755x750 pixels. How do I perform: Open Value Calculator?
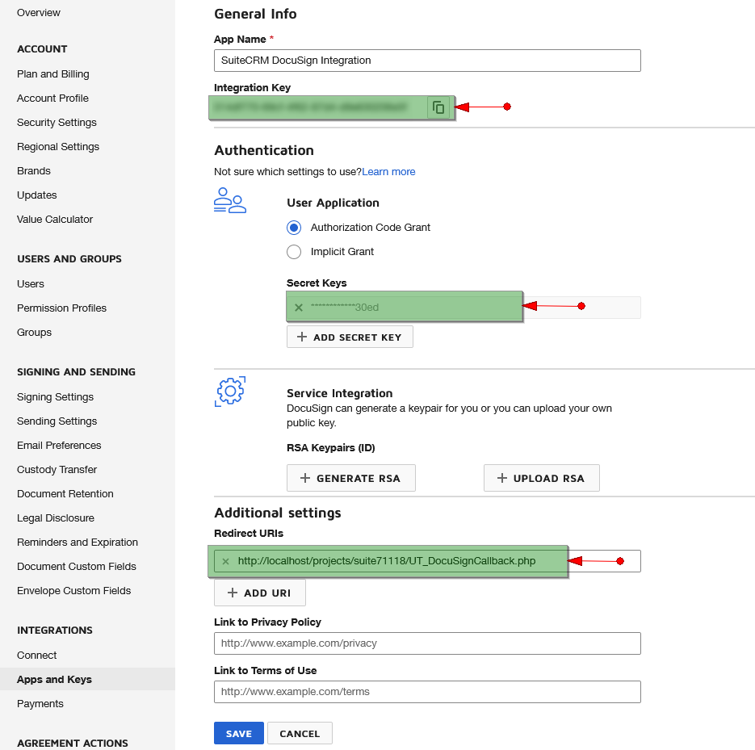click(55, 219)
